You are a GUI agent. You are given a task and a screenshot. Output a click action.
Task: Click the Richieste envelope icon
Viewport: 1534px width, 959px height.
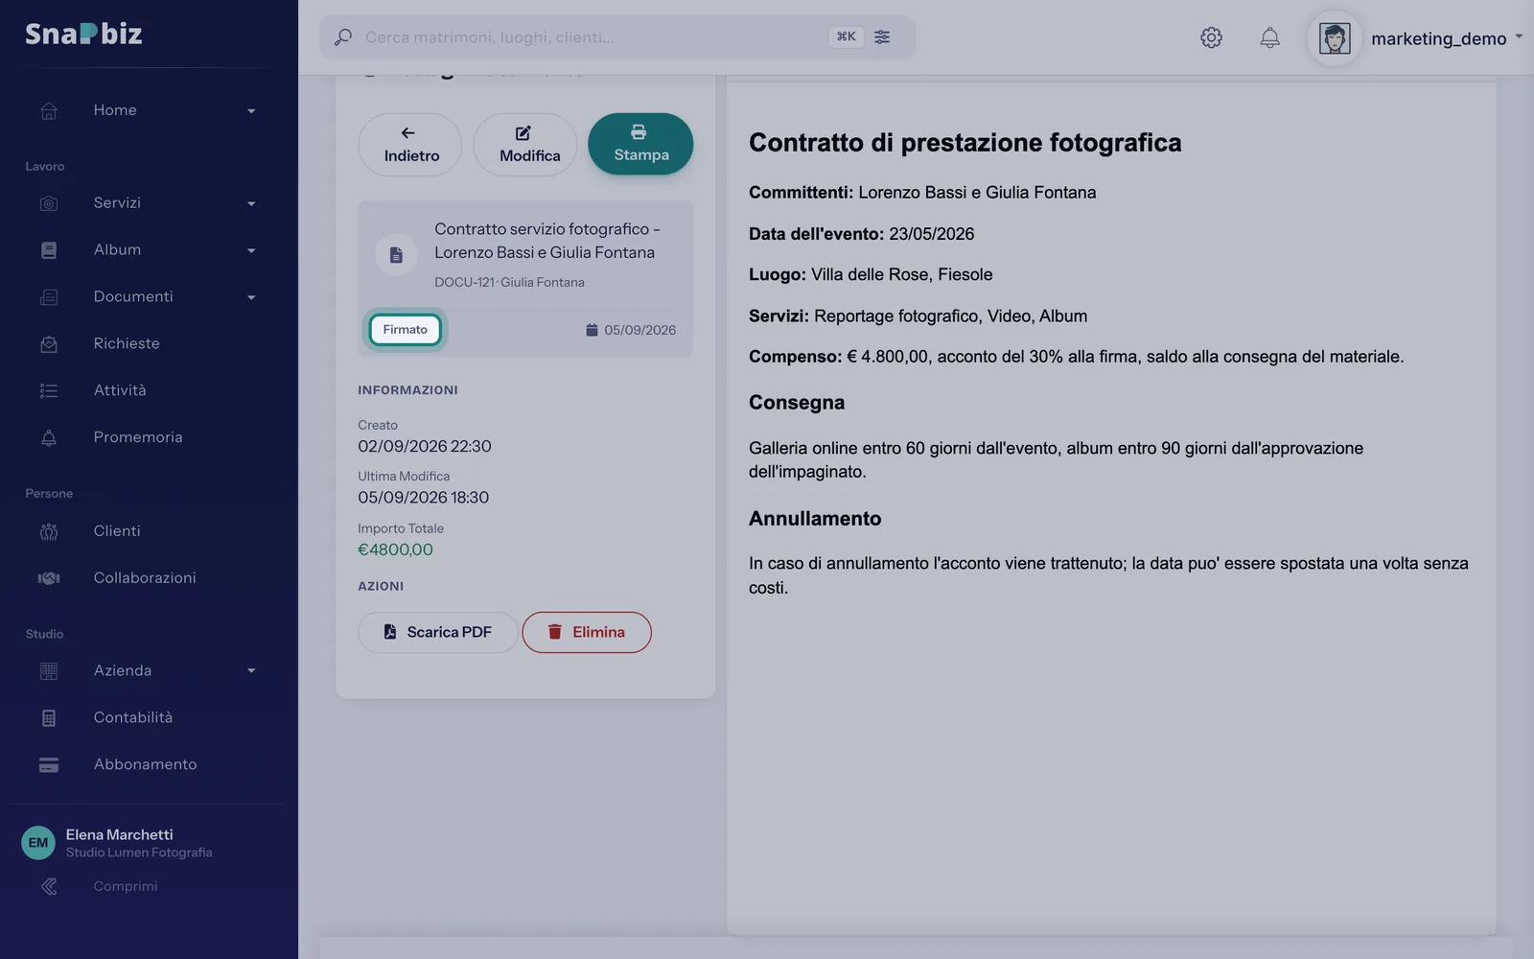[49, 343]
